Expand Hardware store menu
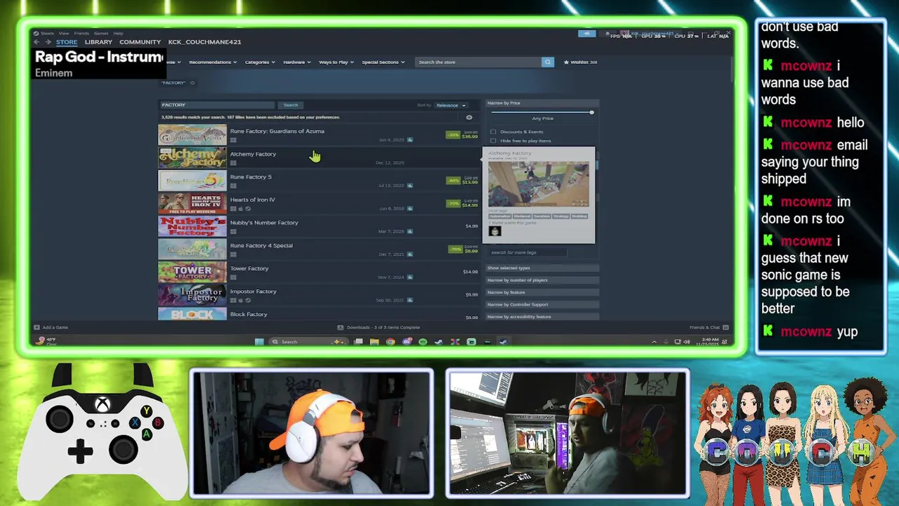Screen dimensions: 899x506 tap(297, 62)
